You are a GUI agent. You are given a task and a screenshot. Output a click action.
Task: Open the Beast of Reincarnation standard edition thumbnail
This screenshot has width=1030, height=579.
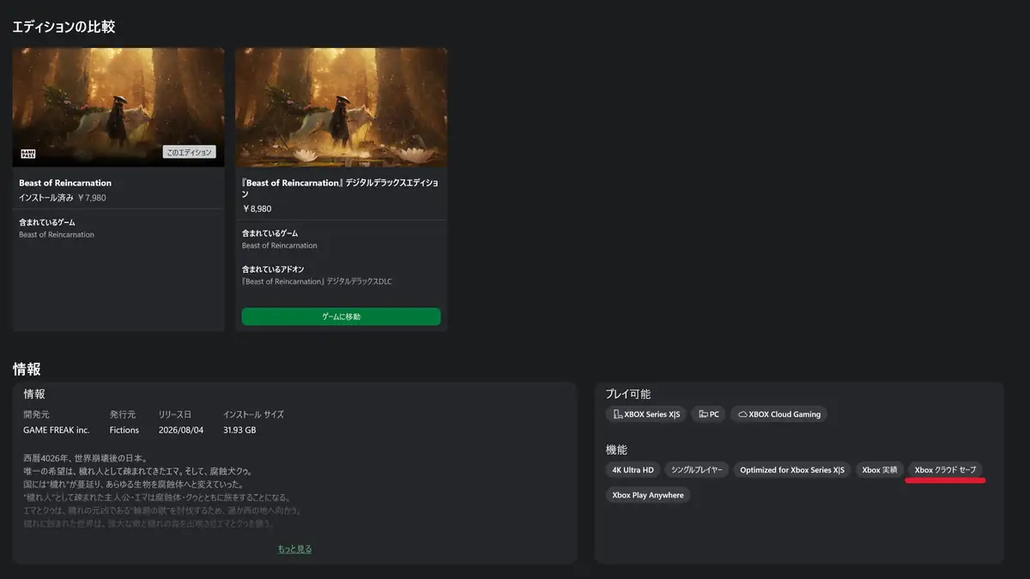point(118,107)
